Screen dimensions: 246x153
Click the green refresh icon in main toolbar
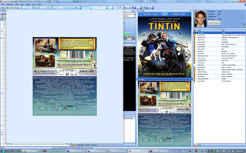pyautogui.click(x=2, y=8)
